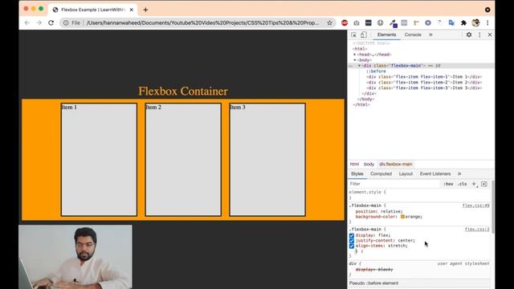Select the ::before pseudo-element node
Screen dimensions: 514x289
pyautogui.click(x=376, y=71)
